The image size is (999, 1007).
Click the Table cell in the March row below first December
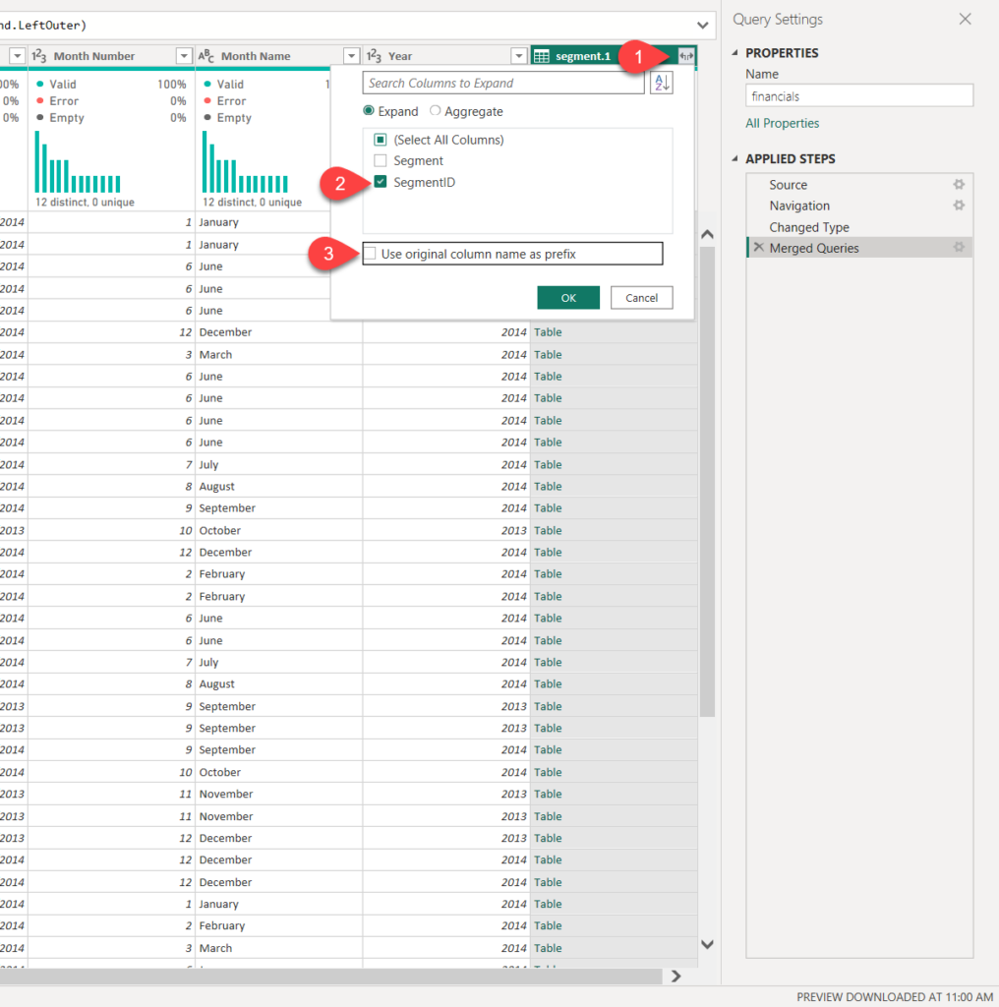[614, 354]
